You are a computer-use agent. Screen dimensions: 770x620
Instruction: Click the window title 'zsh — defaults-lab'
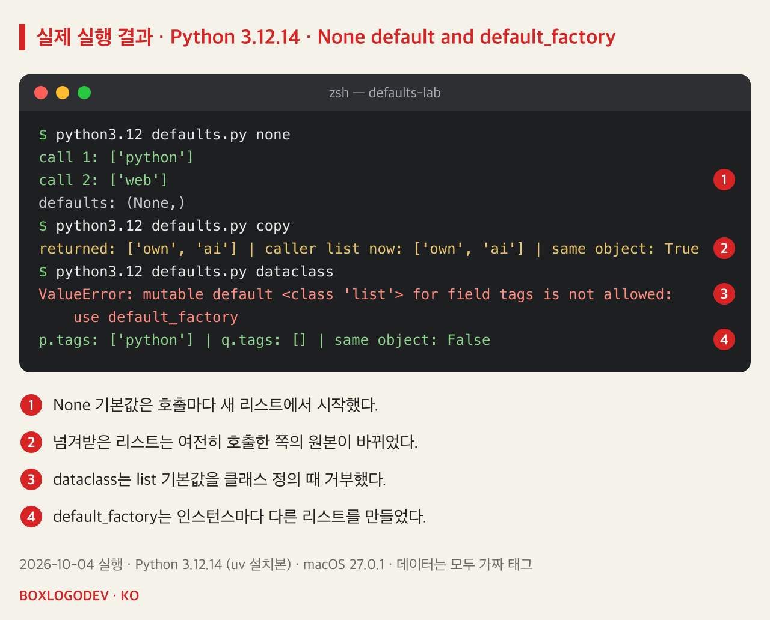pyautogui.click(x=385, y=93)
